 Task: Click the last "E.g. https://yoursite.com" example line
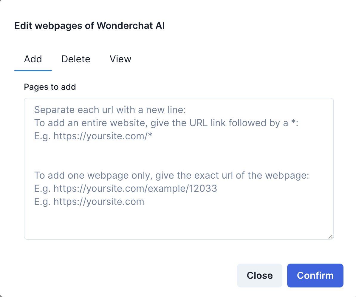pyautogui.click(x=89, y=202)
